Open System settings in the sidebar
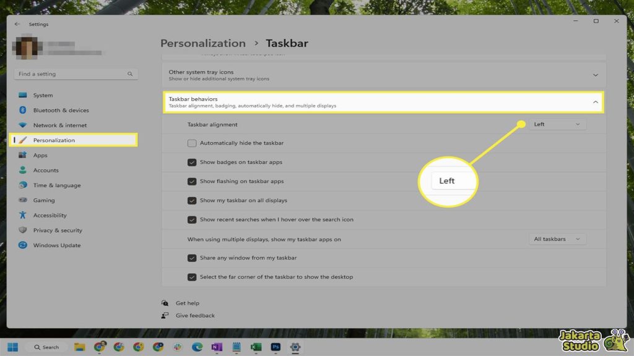 pos(43,95)
